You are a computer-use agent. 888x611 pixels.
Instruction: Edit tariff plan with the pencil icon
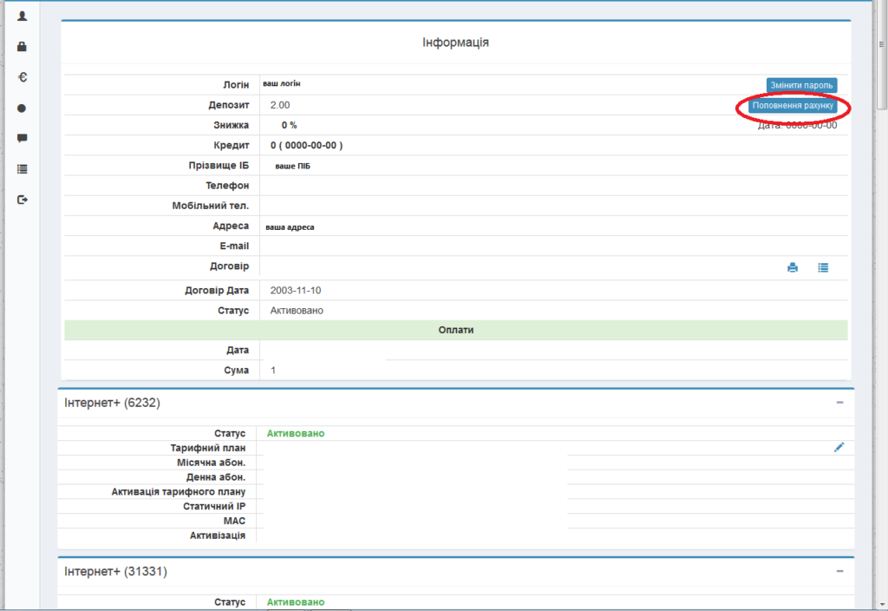coord(839,447)
